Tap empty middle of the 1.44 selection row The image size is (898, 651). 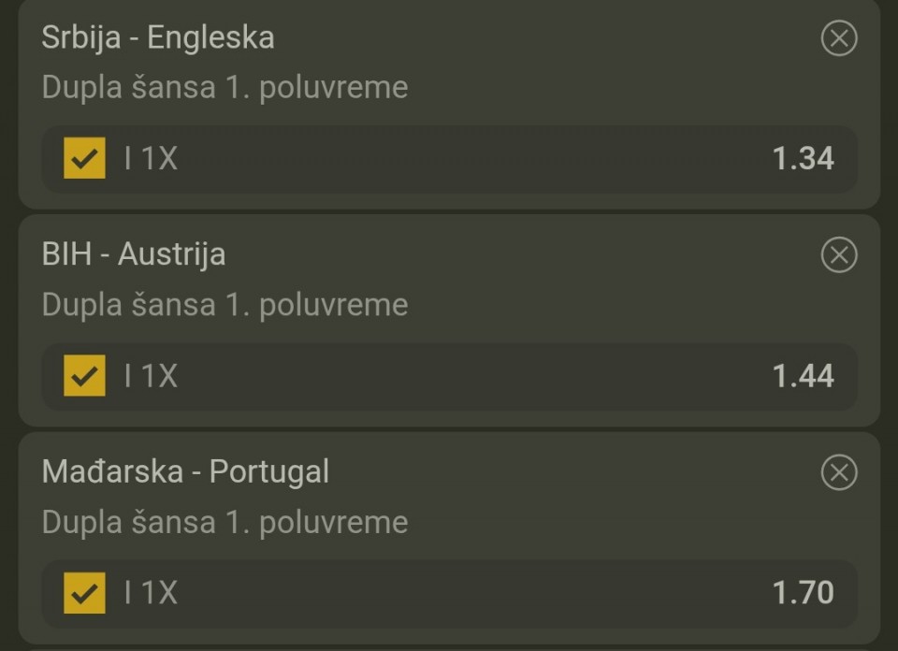468,375
